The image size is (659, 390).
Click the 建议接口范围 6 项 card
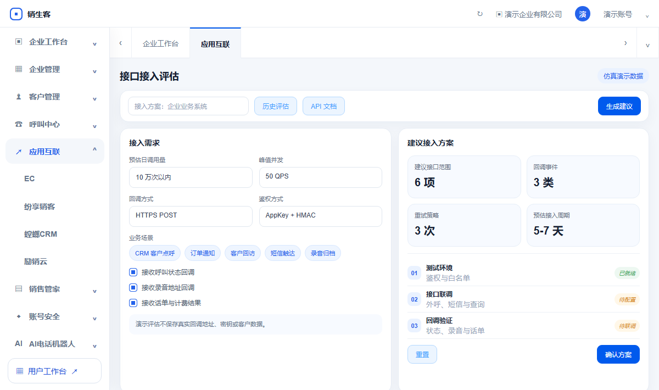point(464,177)
